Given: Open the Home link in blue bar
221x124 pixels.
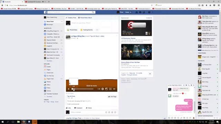Looking at the screenshot, I should coord(127,12).
